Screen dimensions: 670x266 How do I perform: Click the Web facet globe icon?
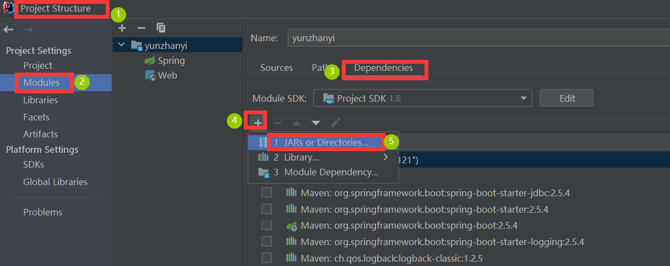pos(150,76)
